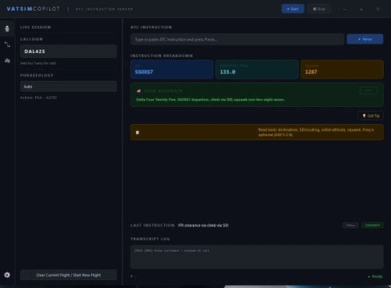Screen dimensions: 391x288
Task: Close the VATSIM Copilot window
Action: click(378, 9)
